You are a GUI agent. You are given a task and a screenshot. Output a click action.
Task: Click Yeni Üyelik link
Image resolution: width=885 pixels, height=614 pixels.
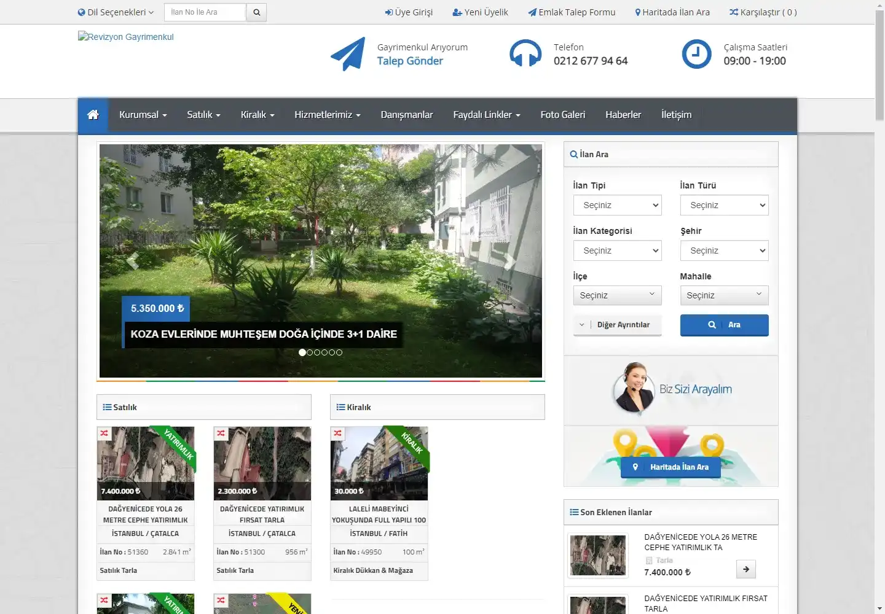click(480, 12)
